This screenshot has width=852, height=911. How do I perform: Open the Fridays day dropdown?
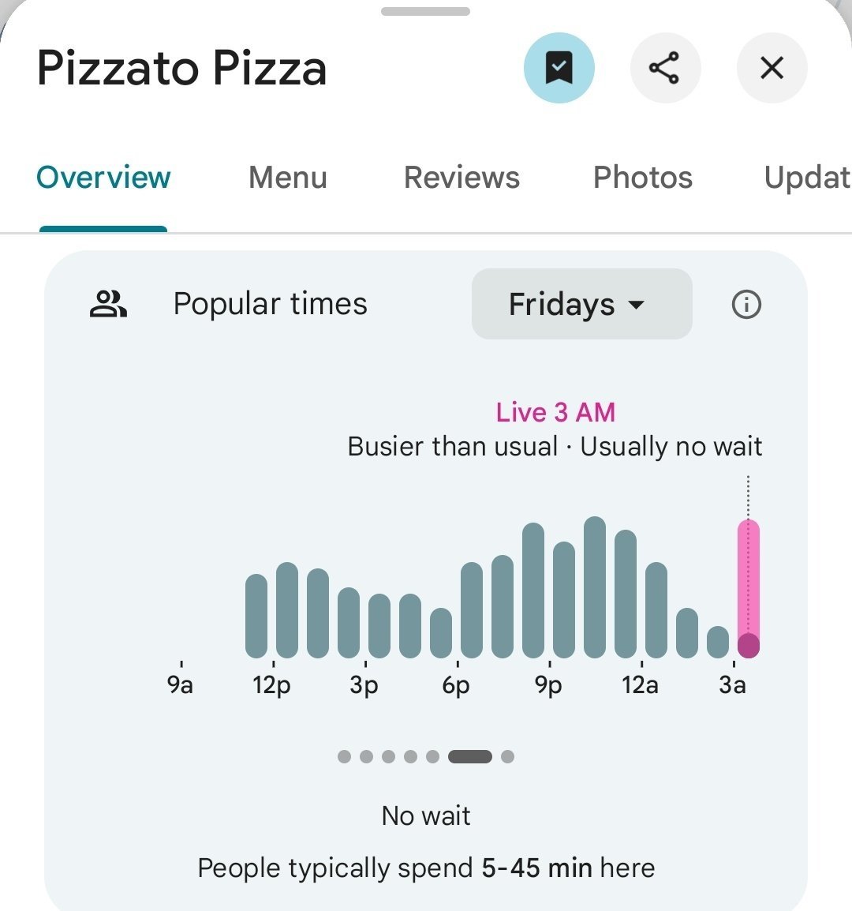tap(581, 304)
